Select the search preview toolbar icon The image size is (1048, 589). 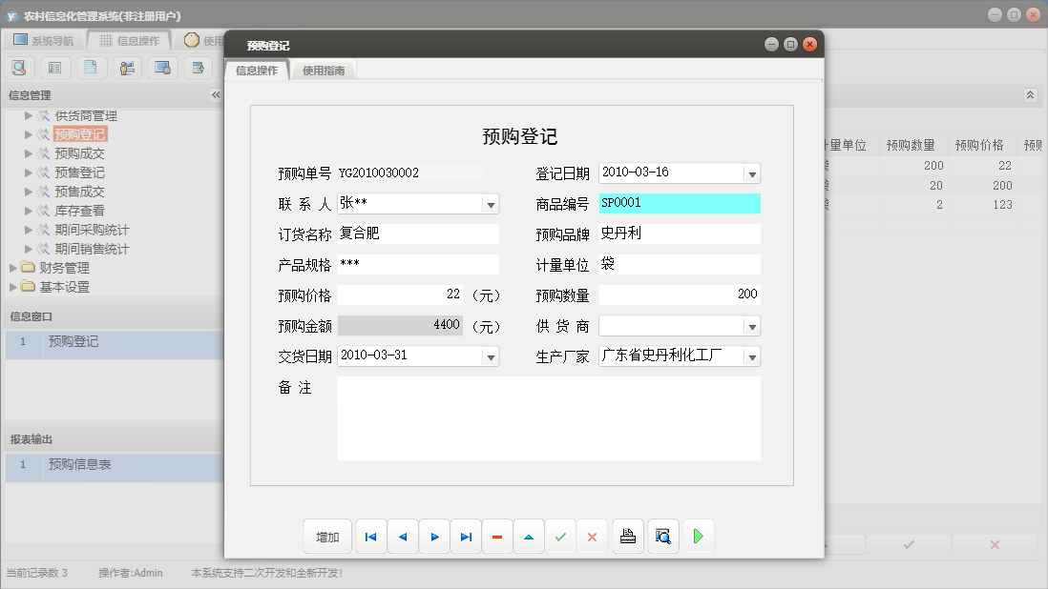coord(19,67)
